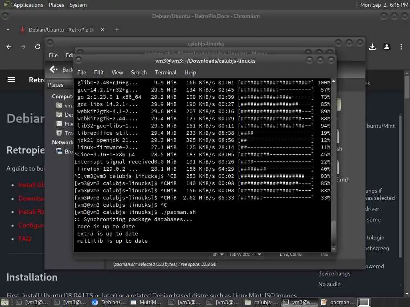410x307 pixels.
Task: Open the terminal File menu
Action: [x=82, y=72]
